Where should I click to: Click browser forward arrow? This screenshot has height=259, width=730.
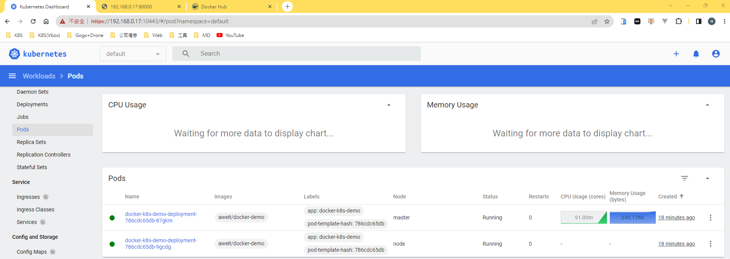20,21
